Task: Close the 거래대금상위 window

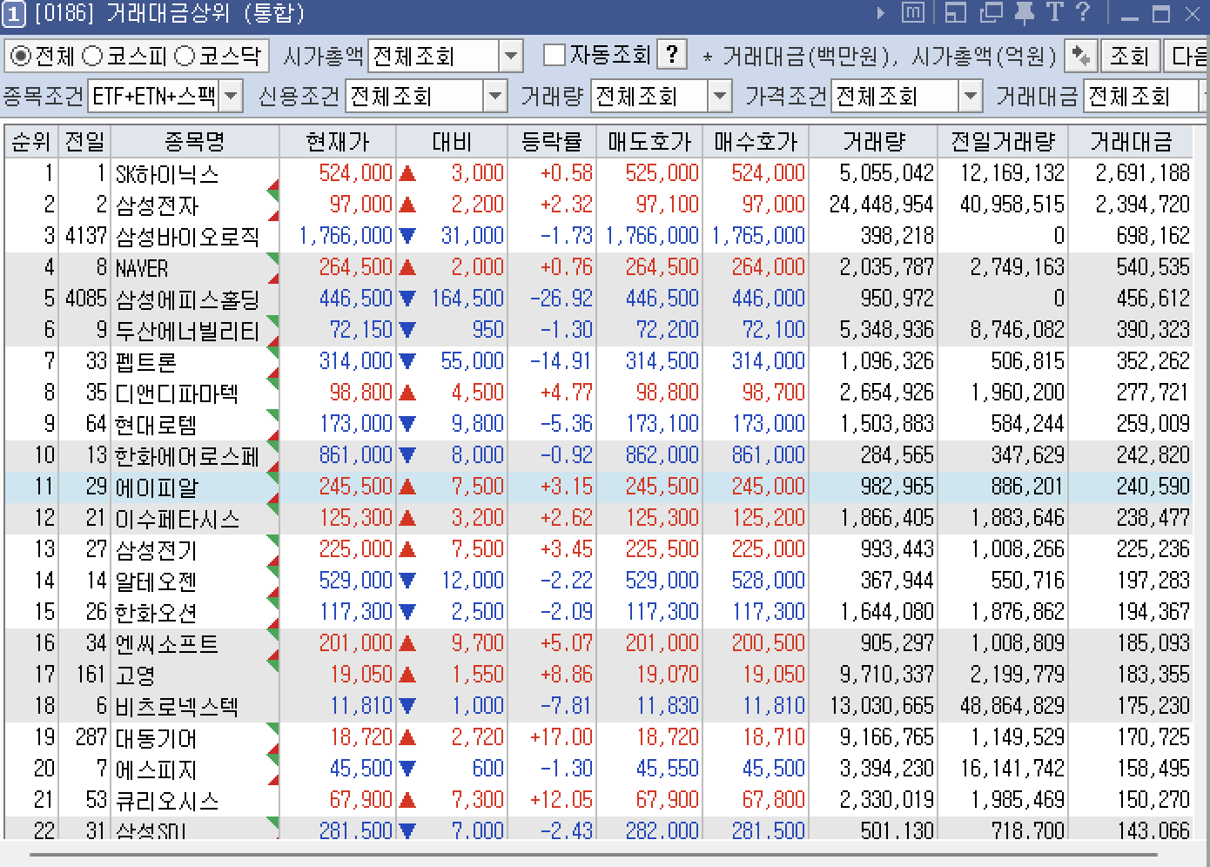Action: click(1193, 14)
